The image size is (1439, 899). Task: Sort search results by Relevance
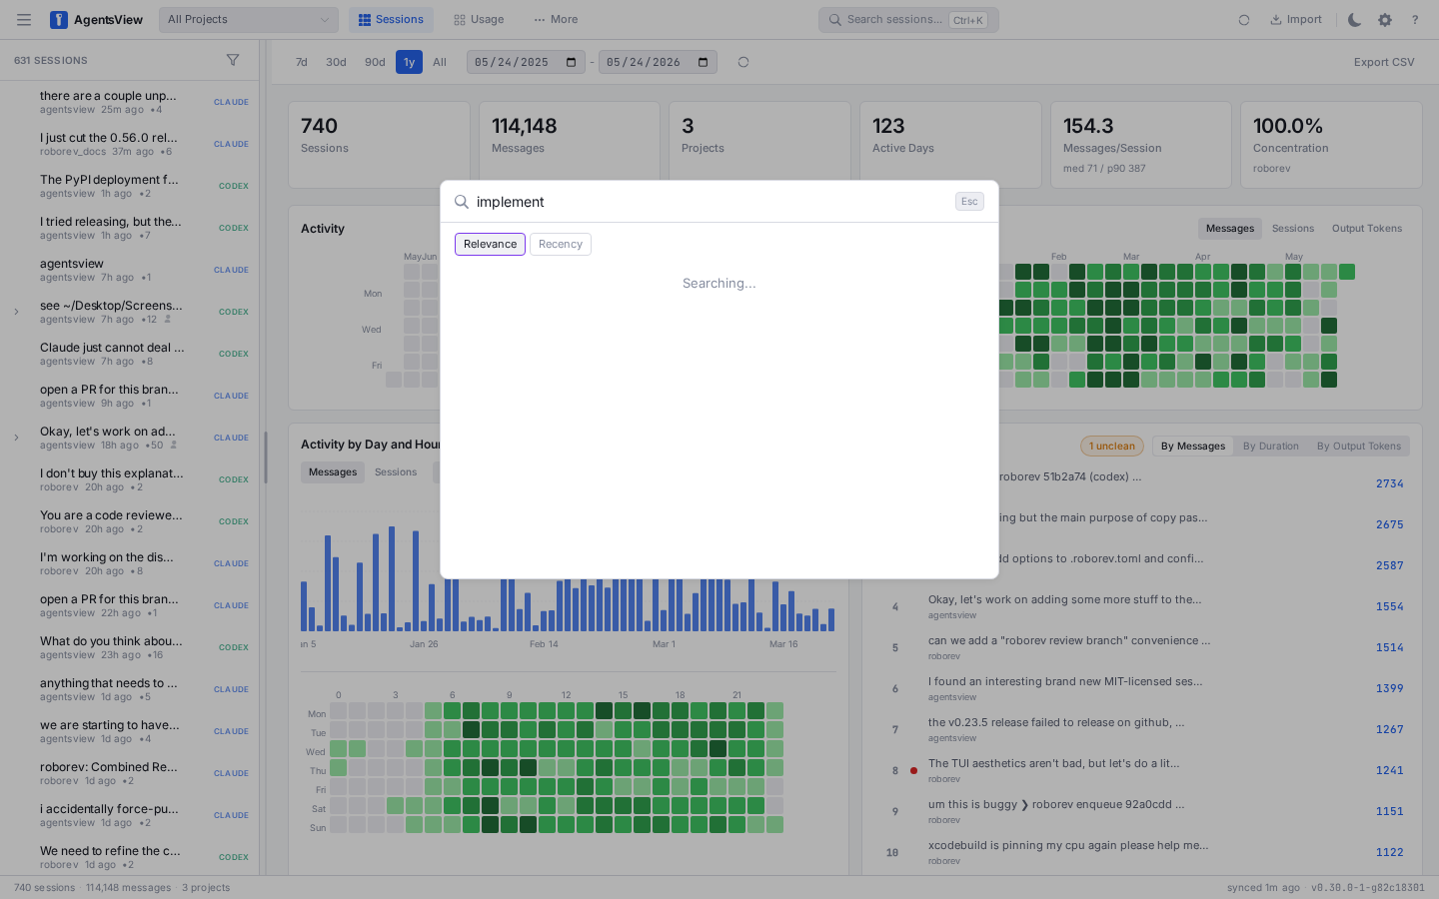click(490, 244)
